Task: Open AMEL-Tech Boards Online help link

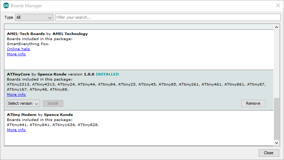Action: 18,49
